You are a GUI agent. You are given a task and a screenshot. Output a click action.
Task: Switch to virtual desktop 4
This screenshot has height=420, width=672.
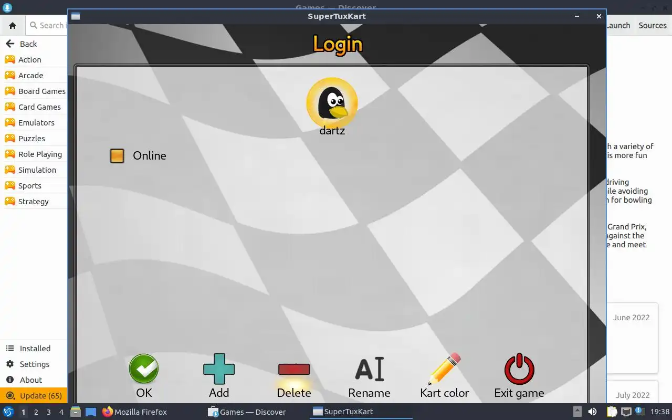(61, 412)
